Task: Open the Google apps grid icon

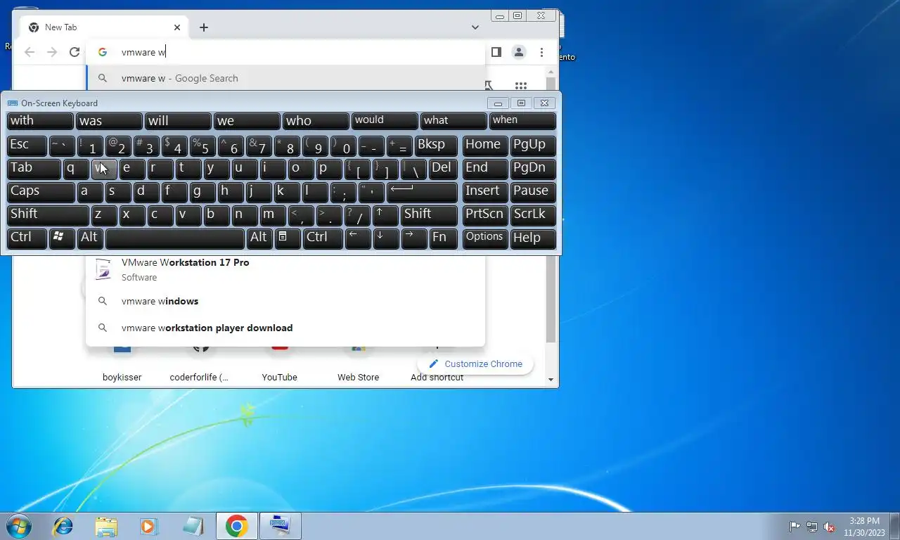Action: point(521,86)
